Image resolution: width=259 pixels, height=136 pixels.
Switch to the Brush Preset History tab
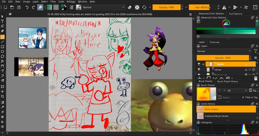(x=227, y=81)
